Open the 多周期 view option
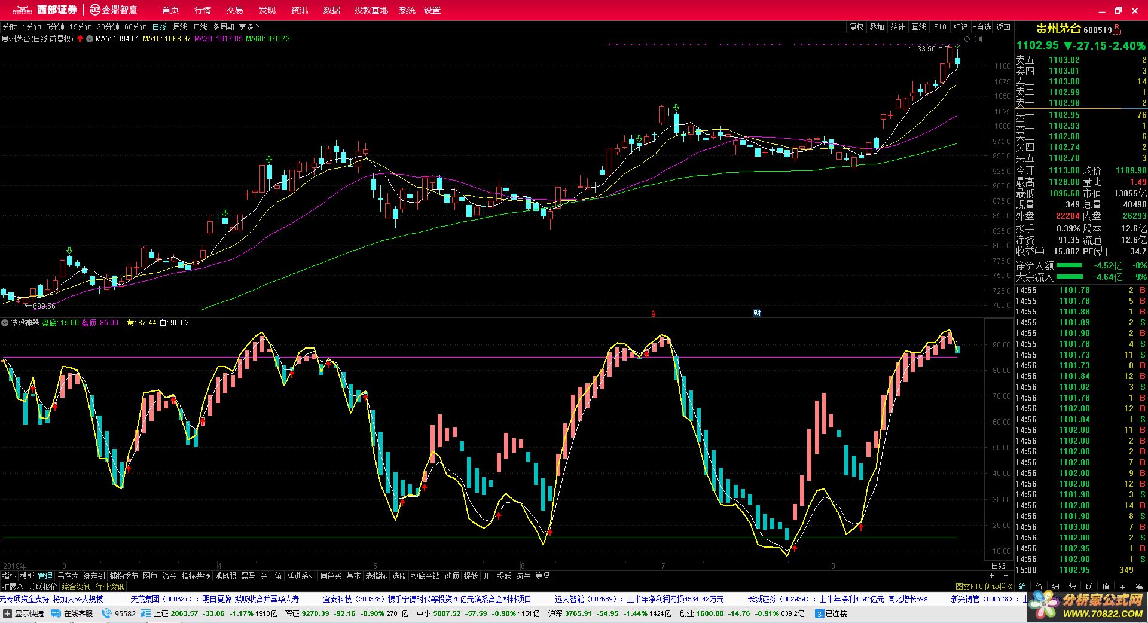 coord(223,27)
